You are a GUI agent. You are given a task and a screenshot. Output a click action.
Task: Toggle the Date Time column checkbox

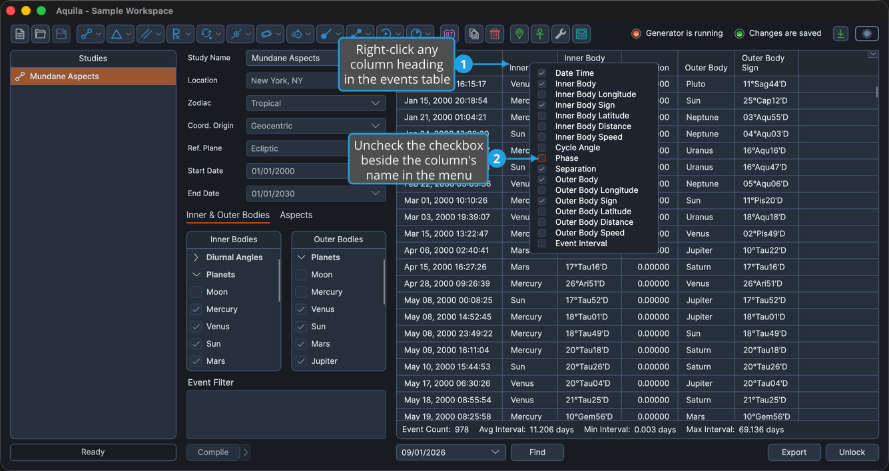[x=542, y=73]
